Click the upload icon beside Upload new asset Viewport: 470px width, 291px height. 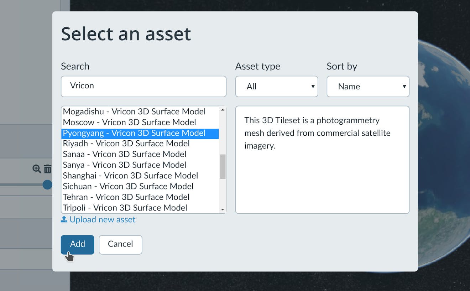point(64,220)
